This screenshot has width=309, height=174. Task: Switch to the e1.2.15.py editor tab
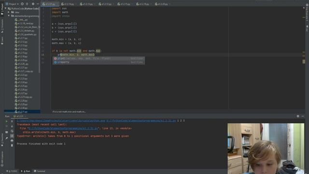[x=125, y=4]
